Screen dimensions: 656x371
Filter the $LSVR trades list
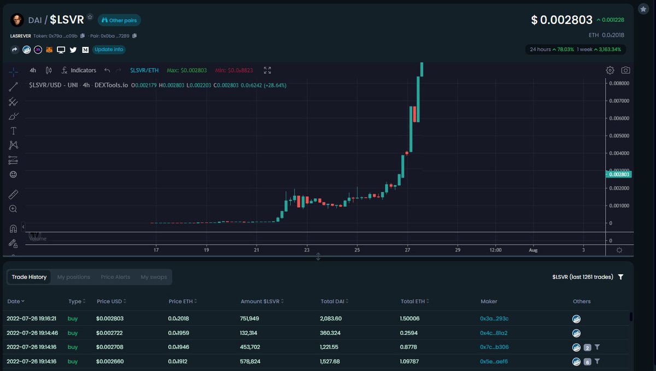pyautogui.click(x=620, y=277)
